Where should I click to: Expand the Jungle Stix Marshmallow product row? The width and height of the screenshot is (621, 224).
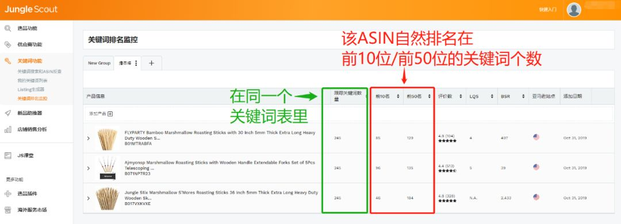[x=89, y=198]
